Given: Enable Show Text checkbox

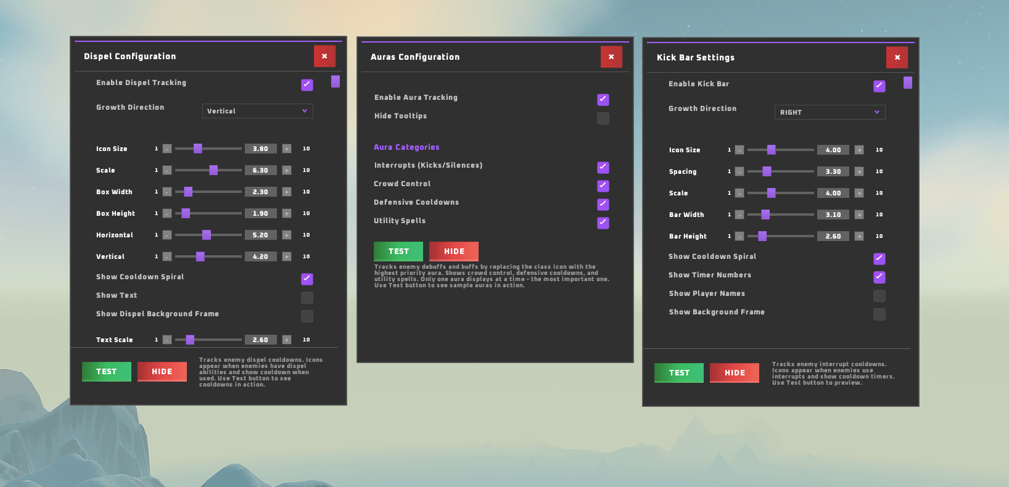Looking at the screenshot, I should [307, 298].
